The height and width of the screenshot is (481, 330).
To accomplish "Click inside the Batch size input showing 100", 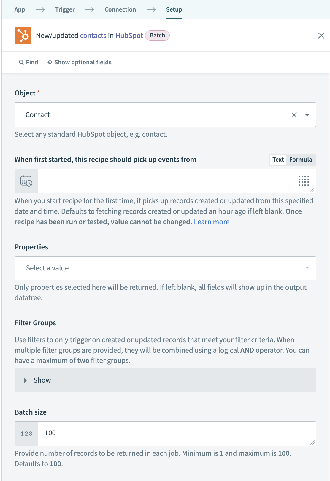I will (x=119, y=433).
